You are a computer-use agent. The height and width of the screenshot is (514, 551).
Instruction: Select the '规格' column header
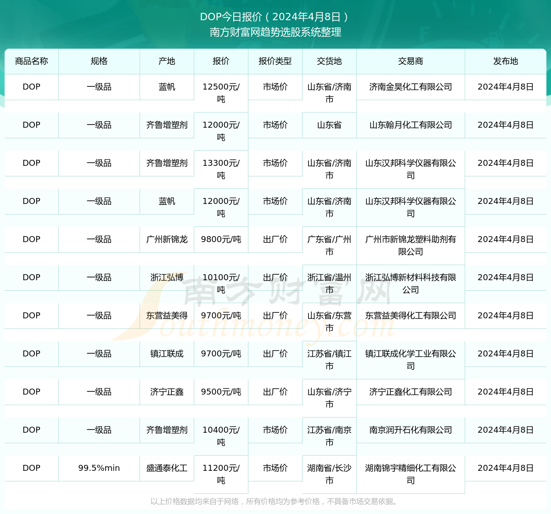tap(99, 61)
